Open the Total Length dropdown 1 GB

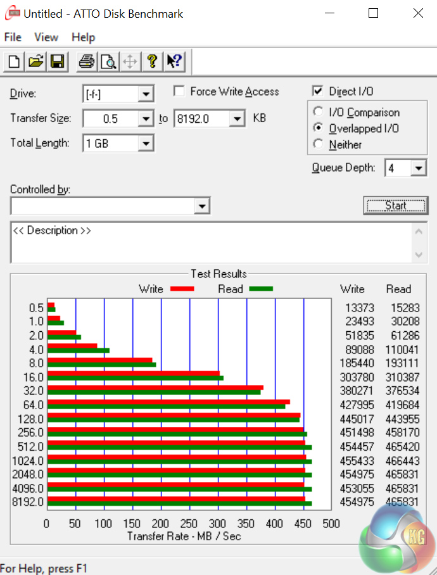point(146,143)
